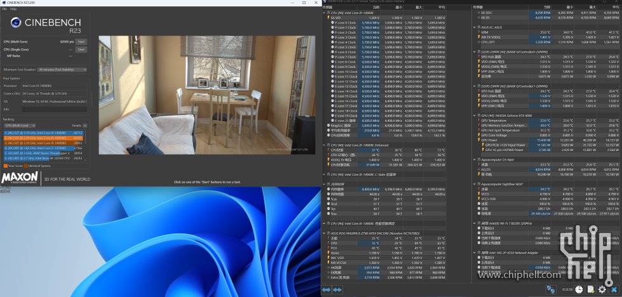622x297 pixels.
Task: Collapse the CPU i9-14900K Enhanced sensor group
Action: point(324,145)
